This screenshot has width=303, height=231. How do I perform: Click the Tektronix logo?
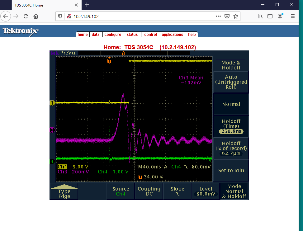[21, 31]
